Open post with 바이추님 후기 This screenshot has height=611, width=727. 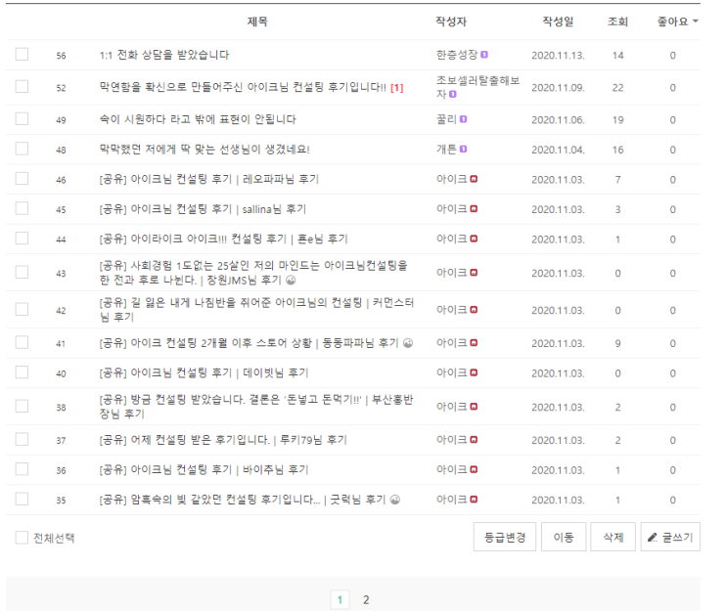coord(204,469)
